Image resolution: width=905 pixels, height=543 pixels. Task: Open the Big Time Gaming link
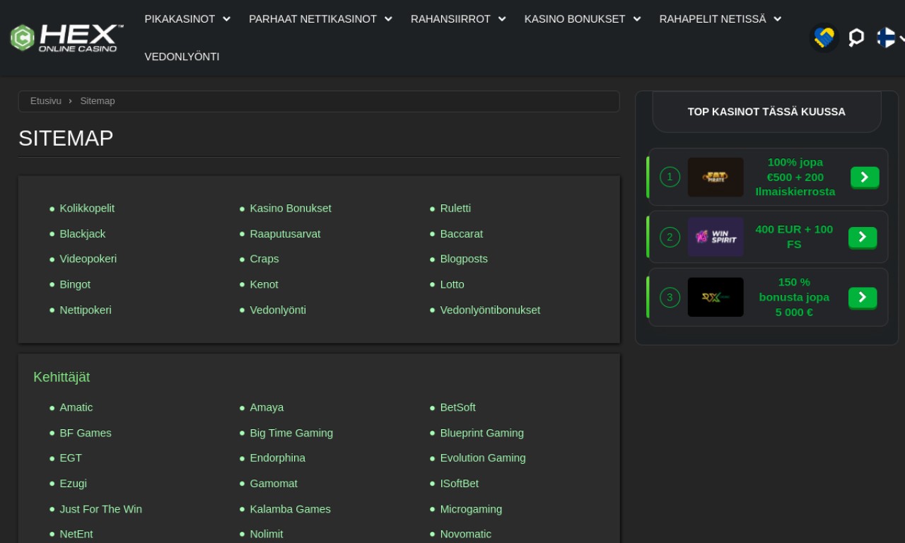291,433
